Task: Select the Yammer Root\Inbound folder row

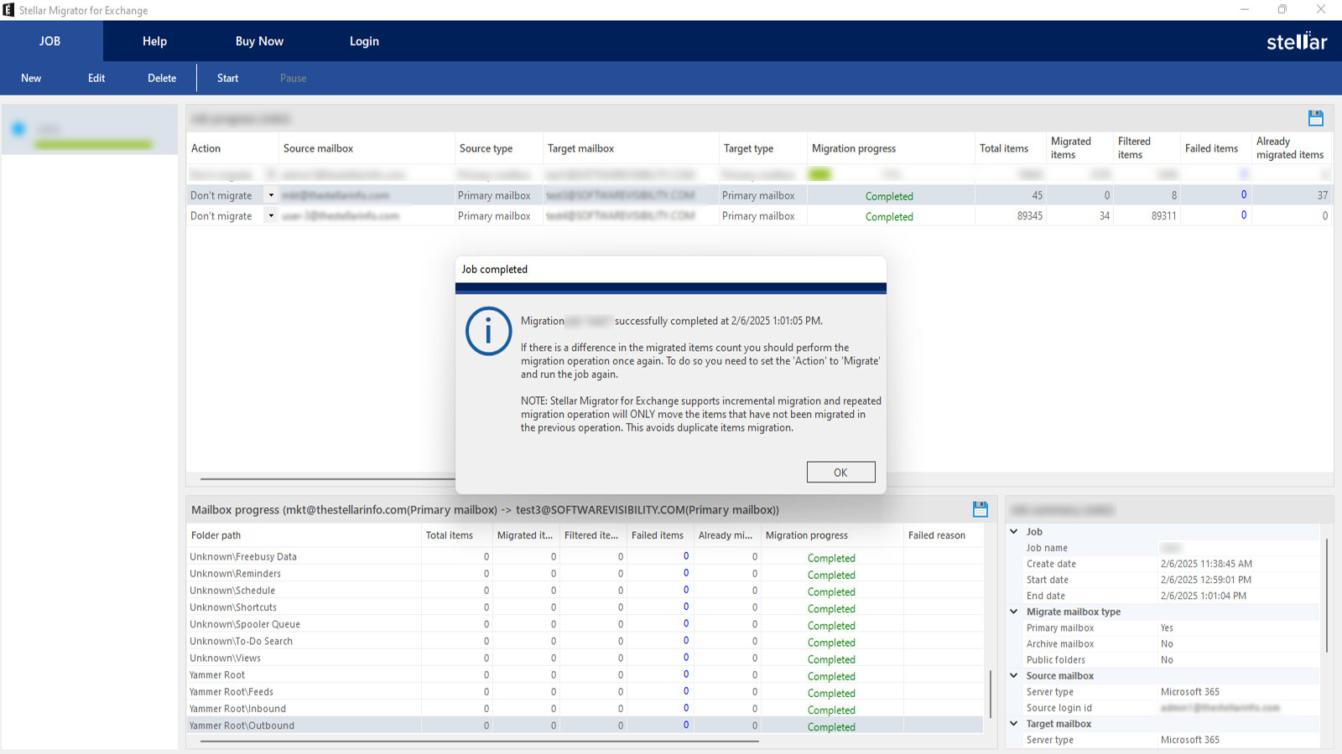Action: pos(585,709)
